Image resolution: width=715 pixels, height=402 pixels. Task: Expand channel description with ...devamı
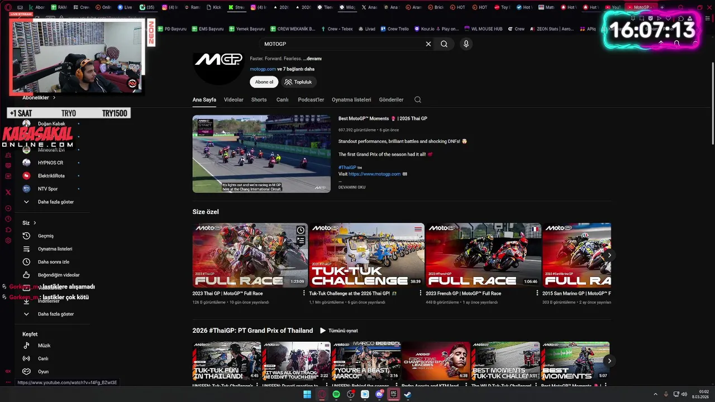[312, 59]
